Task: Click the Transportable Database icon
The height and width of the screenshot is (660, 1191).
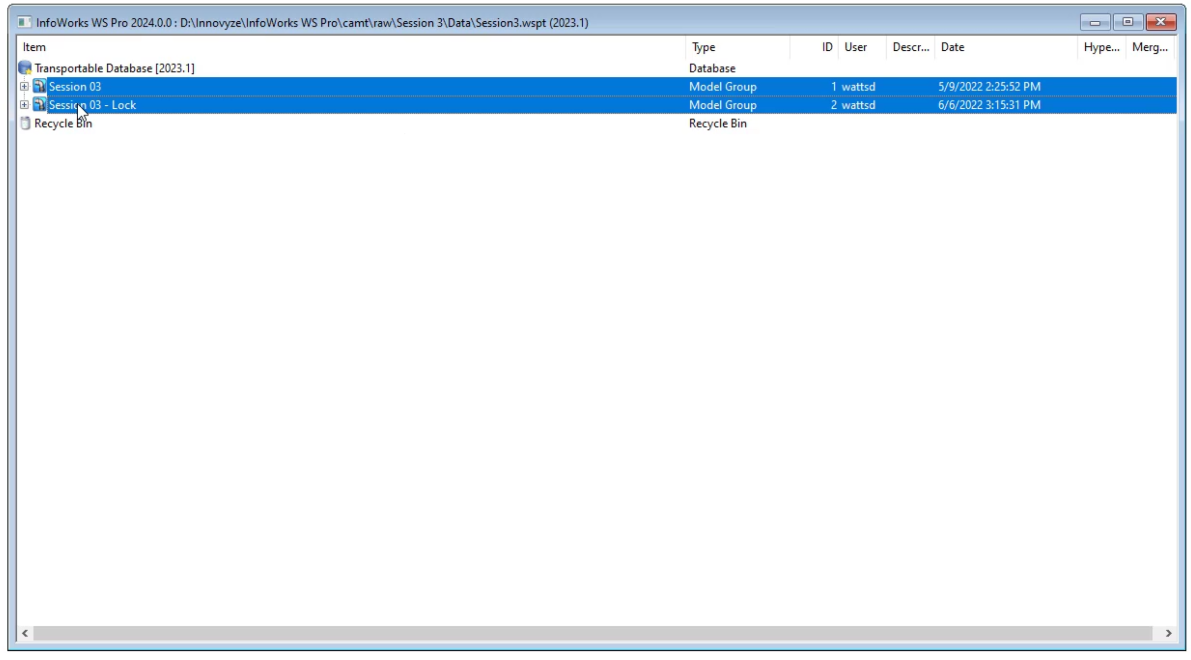Action: [25, 68]
